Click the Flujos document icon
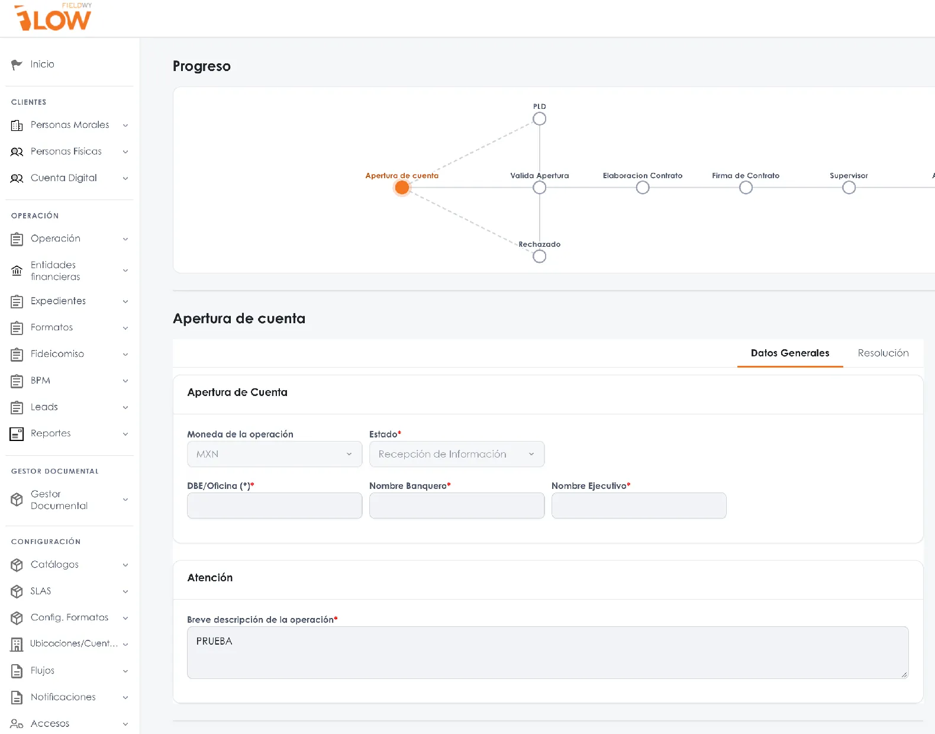The height and width of the screenshot is (734, 935). 17,671
